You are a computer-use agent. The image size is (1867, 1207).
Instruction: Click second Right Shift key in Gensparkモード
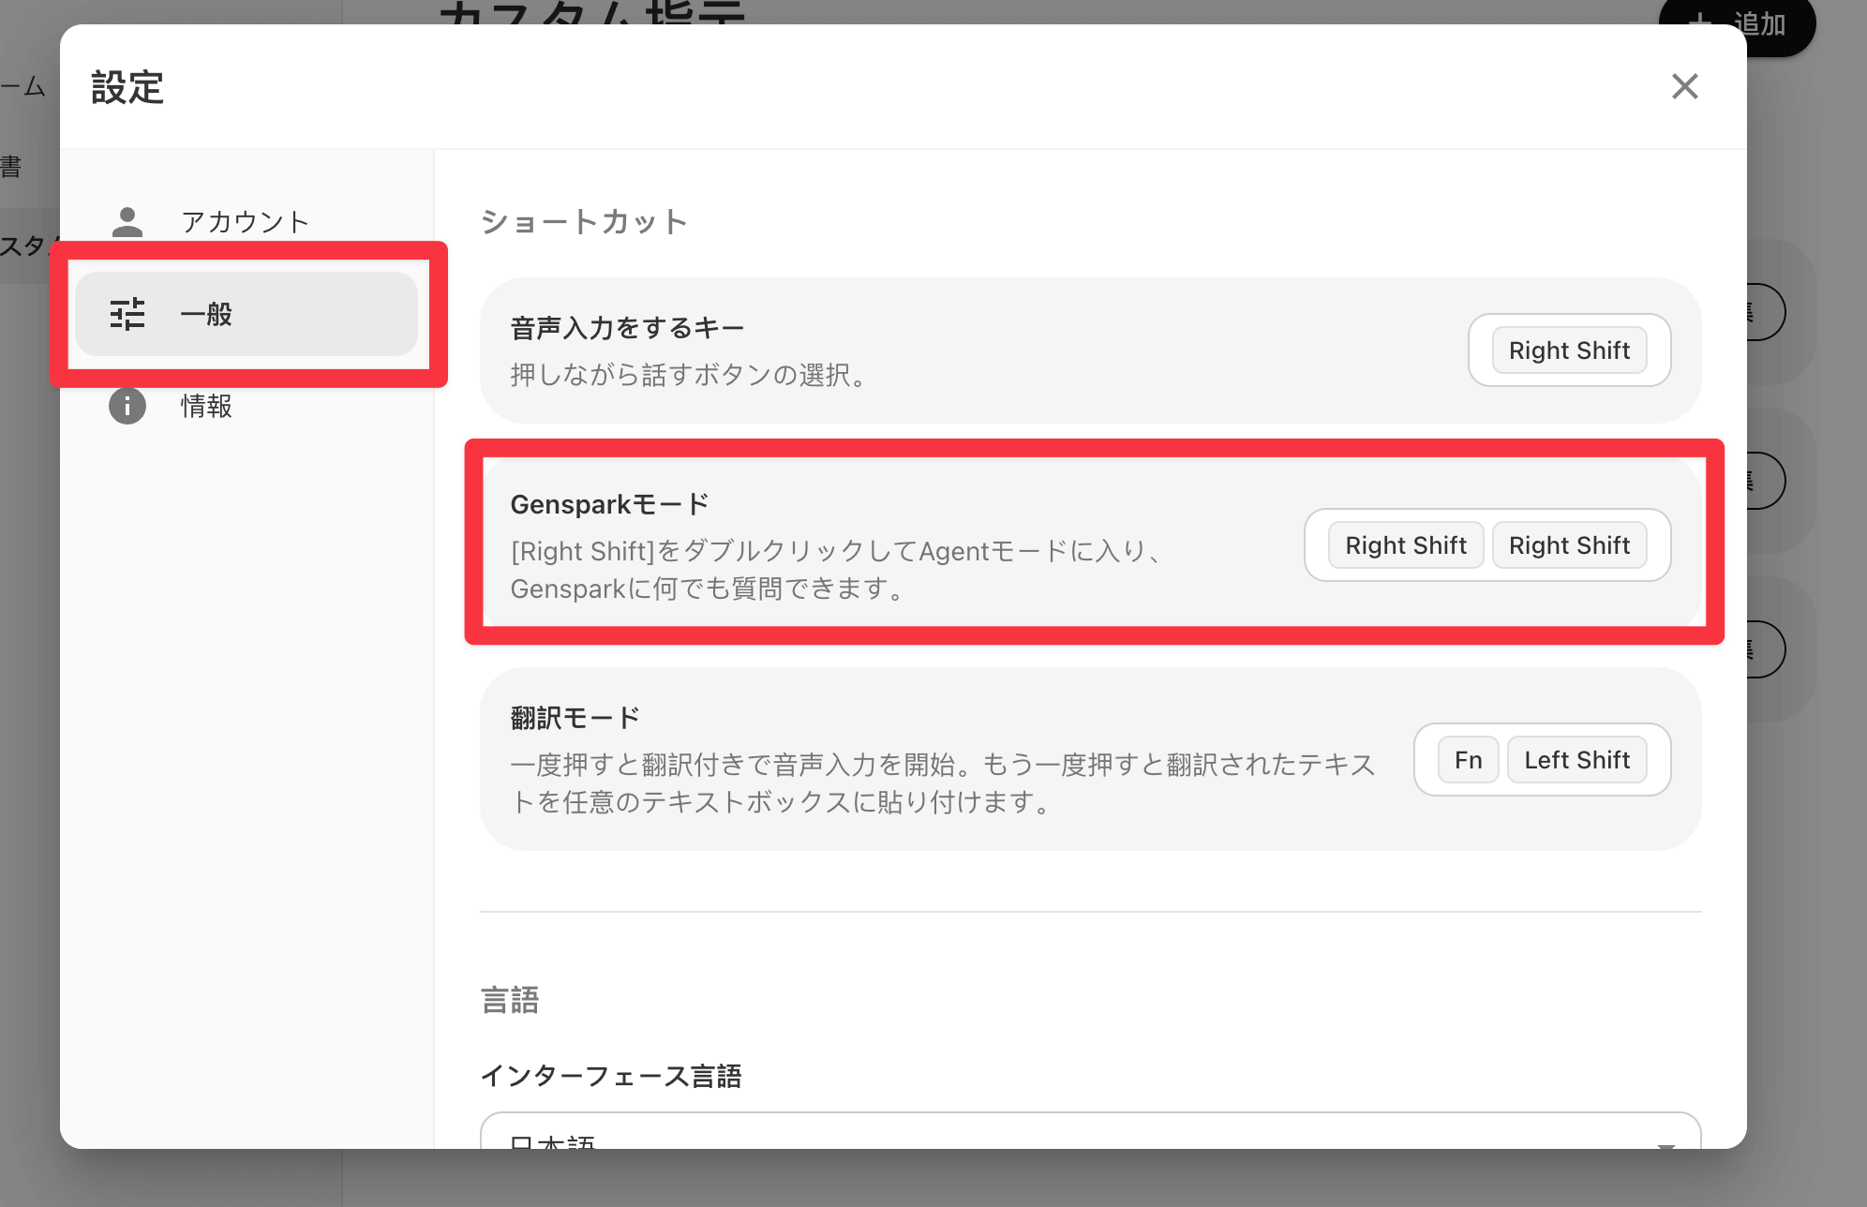1569,545
